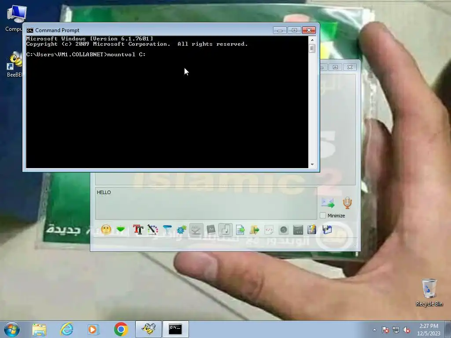Viewport: 451px width, 338px height.
Task: Click the blue funnel filter icon
Action: (x=167, y=229)
